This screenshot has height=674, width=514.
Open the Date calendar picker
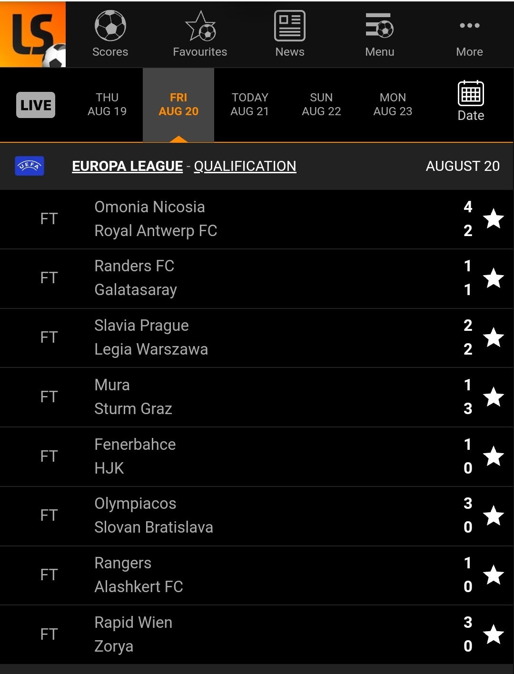[x=471, y=101]
